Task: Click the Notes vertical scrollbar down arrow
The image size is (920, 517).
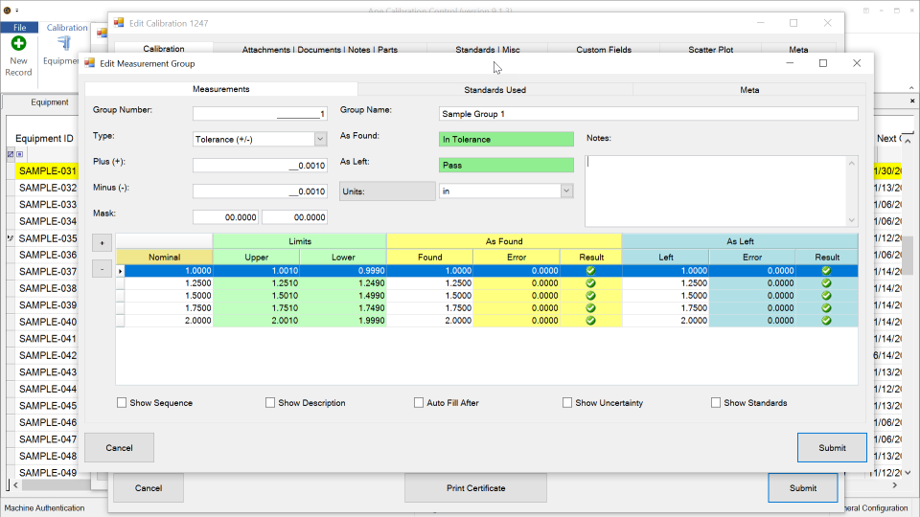Action: tap(852, 220)
